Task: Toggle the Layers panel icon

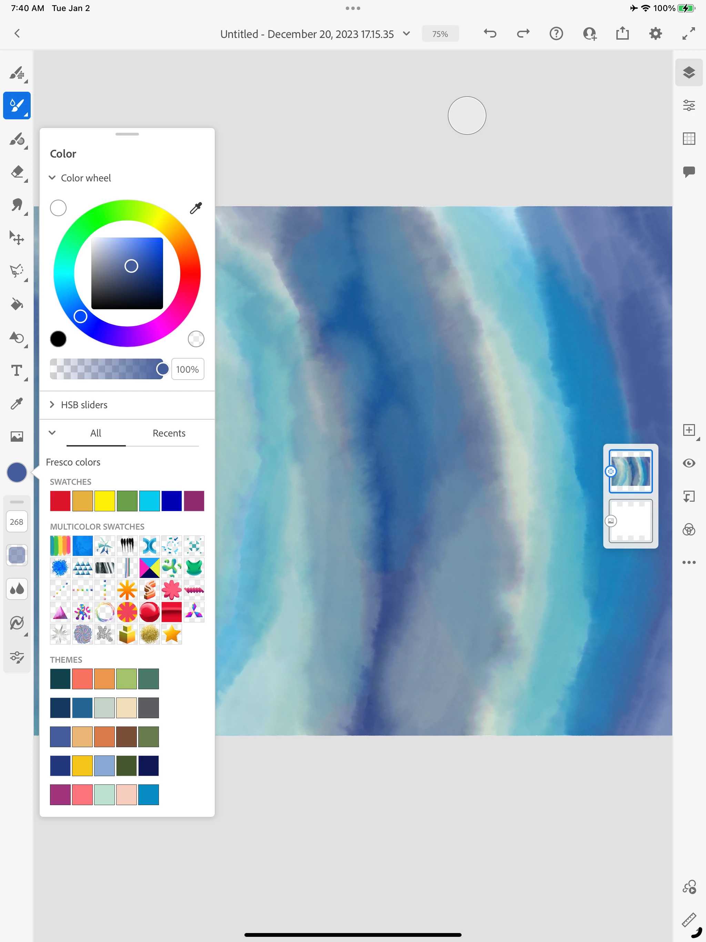Action: 688,72
